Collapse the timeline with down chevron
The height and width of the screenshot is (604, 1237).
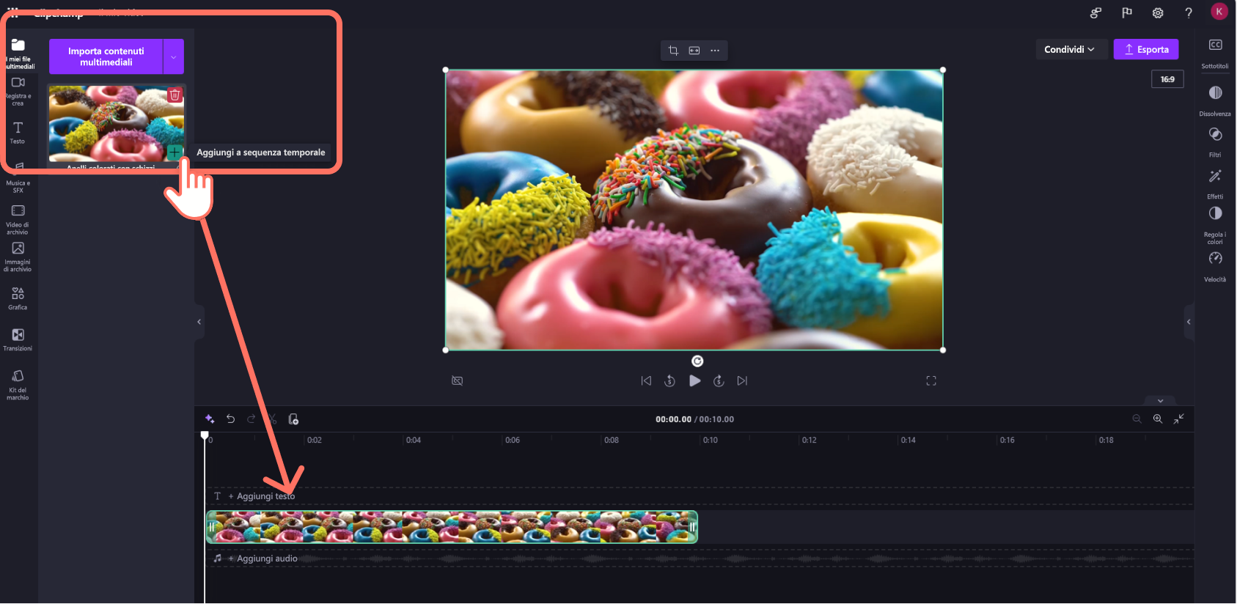[x=1160, y=401]
